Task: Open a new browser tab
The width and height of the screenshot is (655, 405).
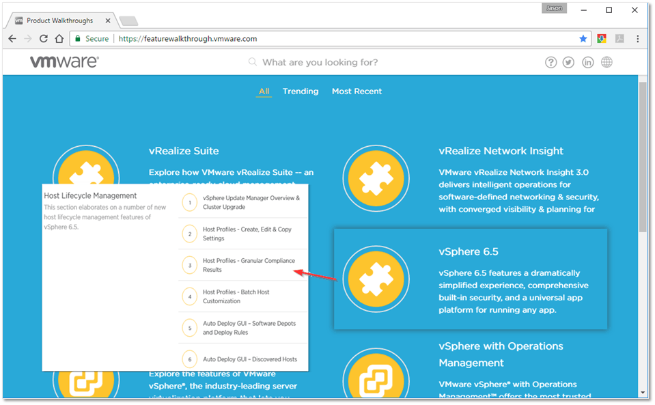Action: click(x=128, y=20)
